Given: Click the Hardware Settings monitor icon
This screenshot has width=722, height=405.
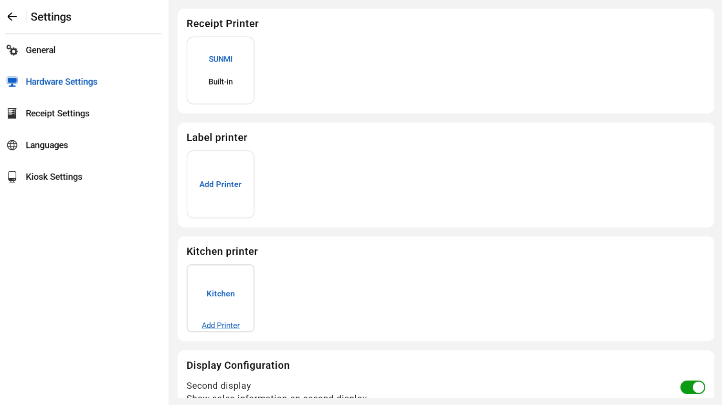Looking at the screenshot, I should point(12,82).
